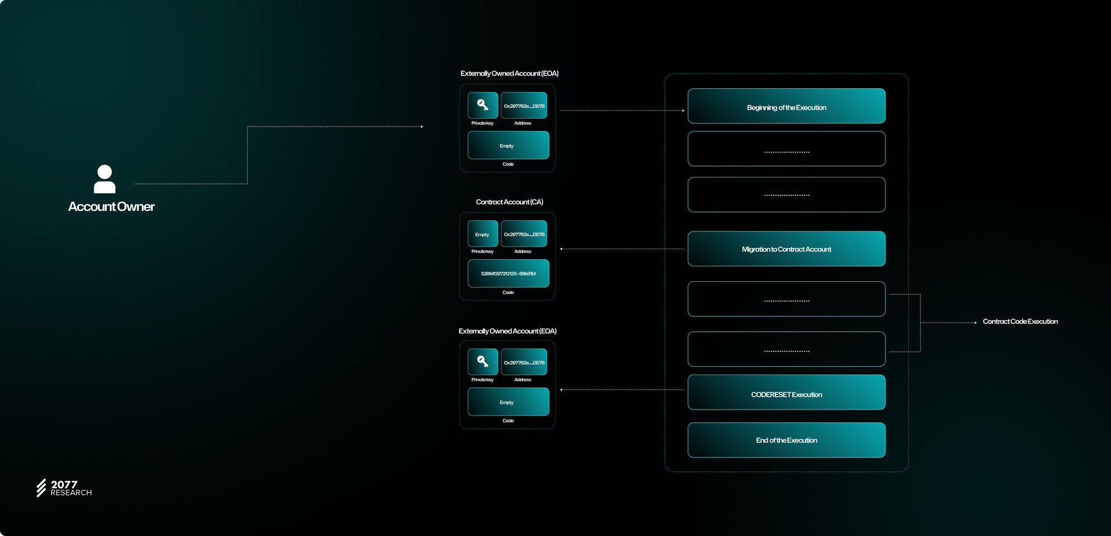This screenshot has width=1111, height=536.
Task: Click the private key icon in the bottom EOA box
Action: (483, 362)
